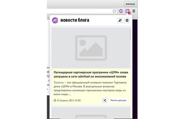Click the Admitad profile button
The width and height of the screenshot is (191, 119).
130,4
